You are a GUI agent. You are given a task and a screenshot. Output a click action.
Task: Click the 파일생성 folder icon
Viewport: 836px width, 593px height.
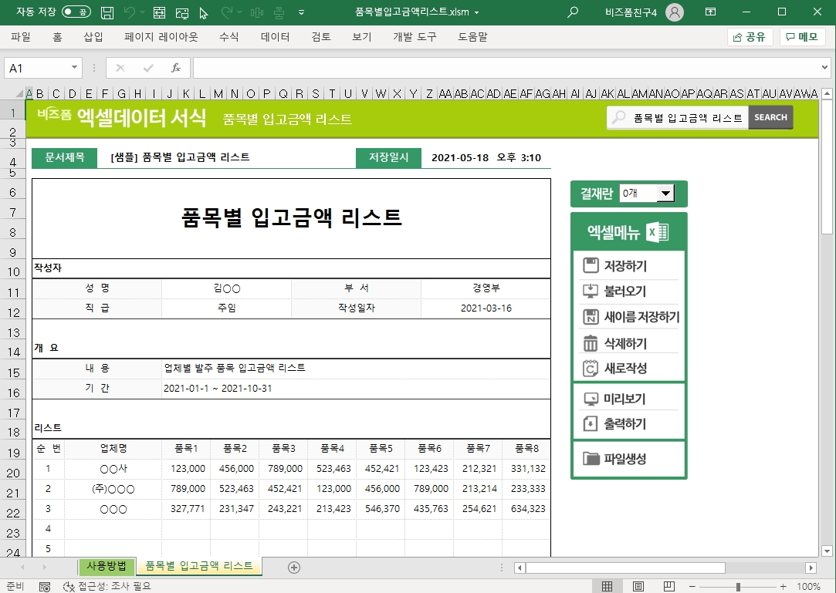point(591,459)
